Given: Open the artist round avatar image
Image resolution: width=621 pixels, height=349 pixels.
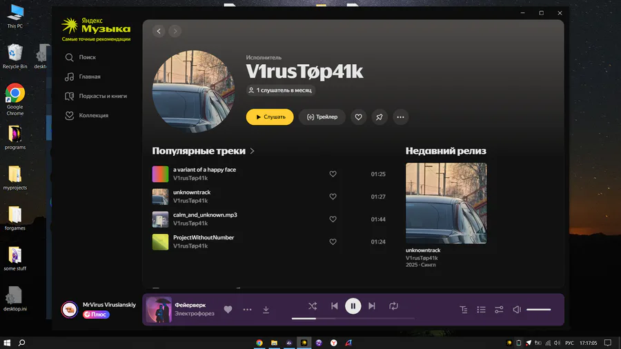Looking at the screenshot, I should pos(193,91).
